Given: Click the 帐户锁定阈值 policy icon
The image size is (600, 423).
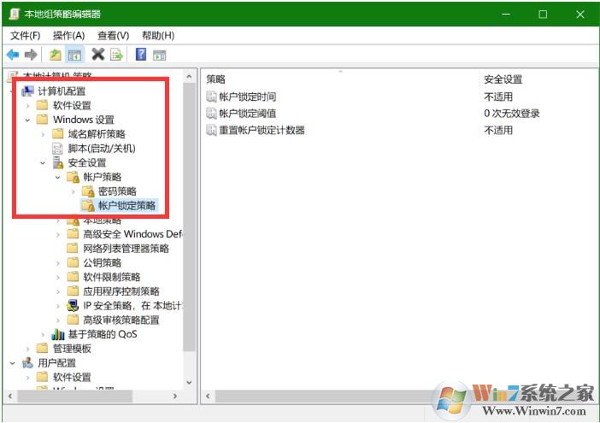Looking at the screenshot, I should (x=212, y=113).
